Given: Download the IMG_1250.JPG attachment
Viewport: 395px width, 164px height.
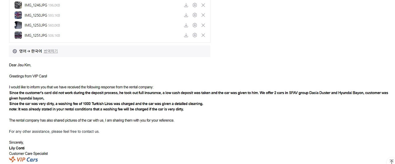Looking at the screenshot, I should pos(186,15).
